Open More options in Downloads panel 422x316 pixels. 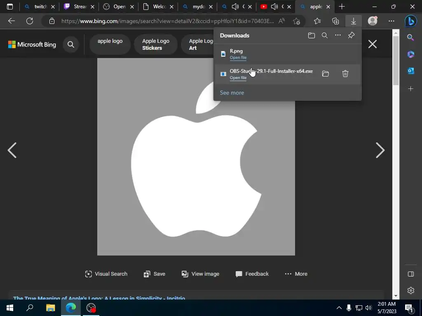[x=338, y=35]
